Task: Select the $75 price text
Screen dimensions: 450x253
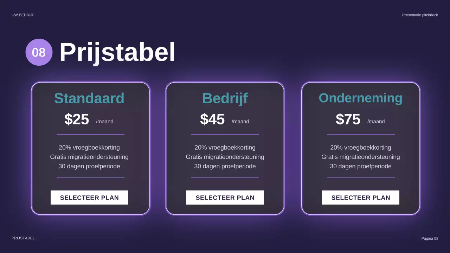Action: (348, 119)
